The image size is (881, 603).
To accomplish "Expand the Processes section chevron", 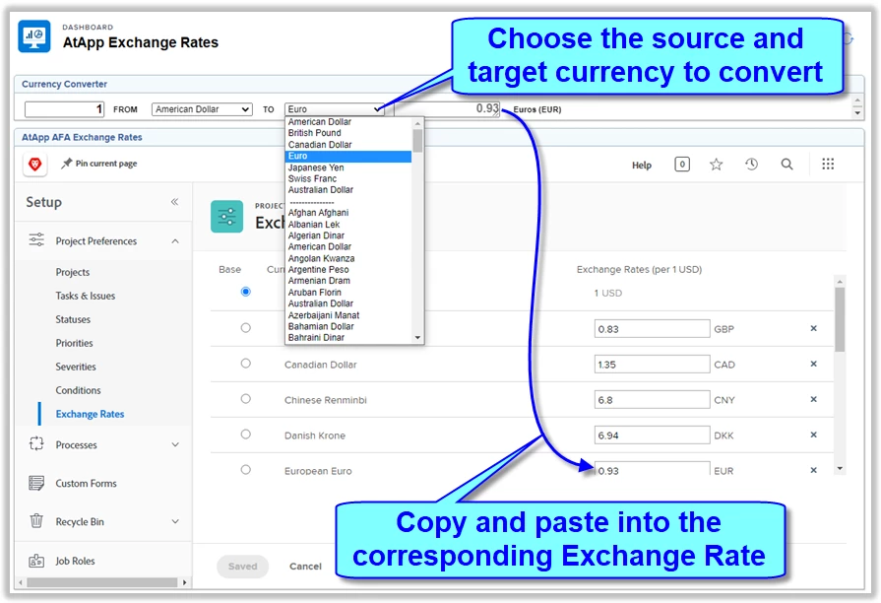I will click(x=175, y=444).
